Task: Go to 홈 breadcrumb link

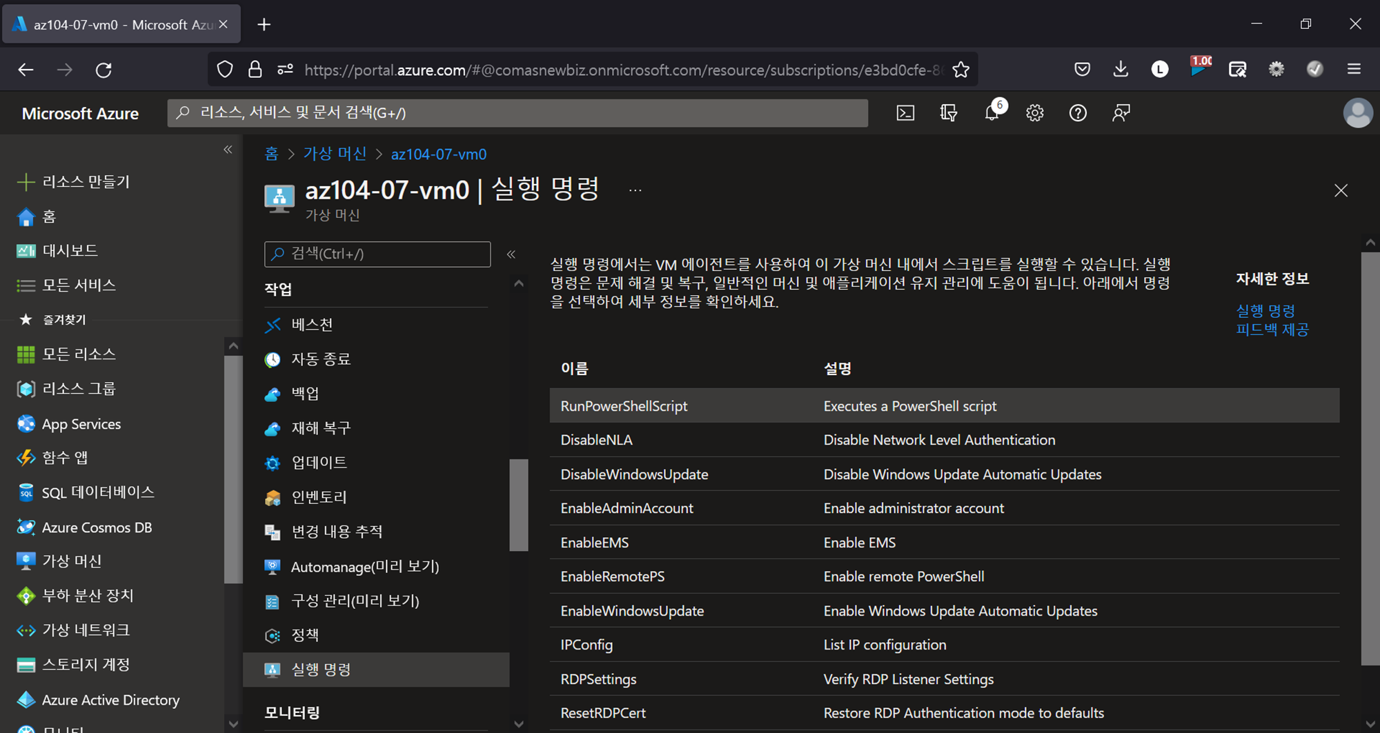Action: [271, 154]
